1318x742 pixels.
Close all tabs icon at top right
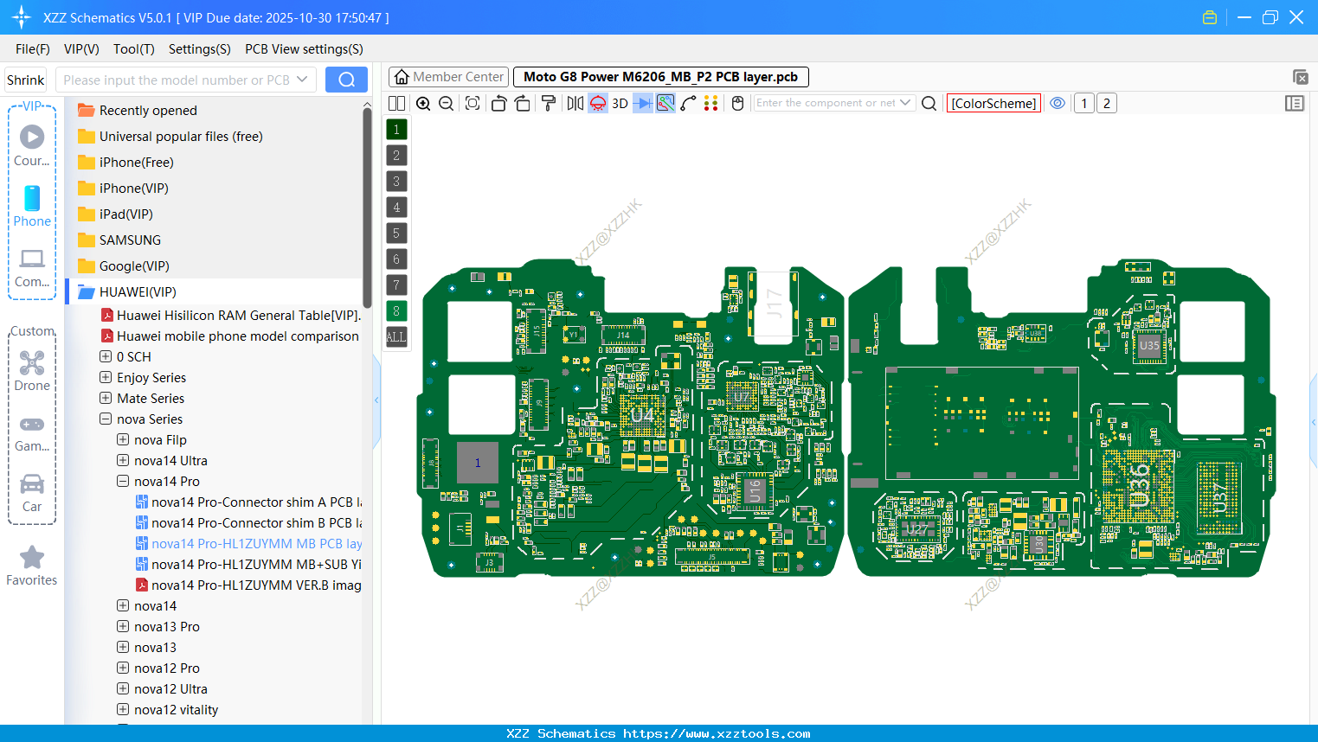[x=1300, y=77]
